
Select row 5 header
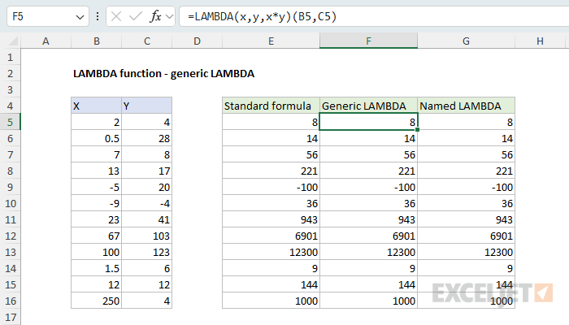click(10, 122)
